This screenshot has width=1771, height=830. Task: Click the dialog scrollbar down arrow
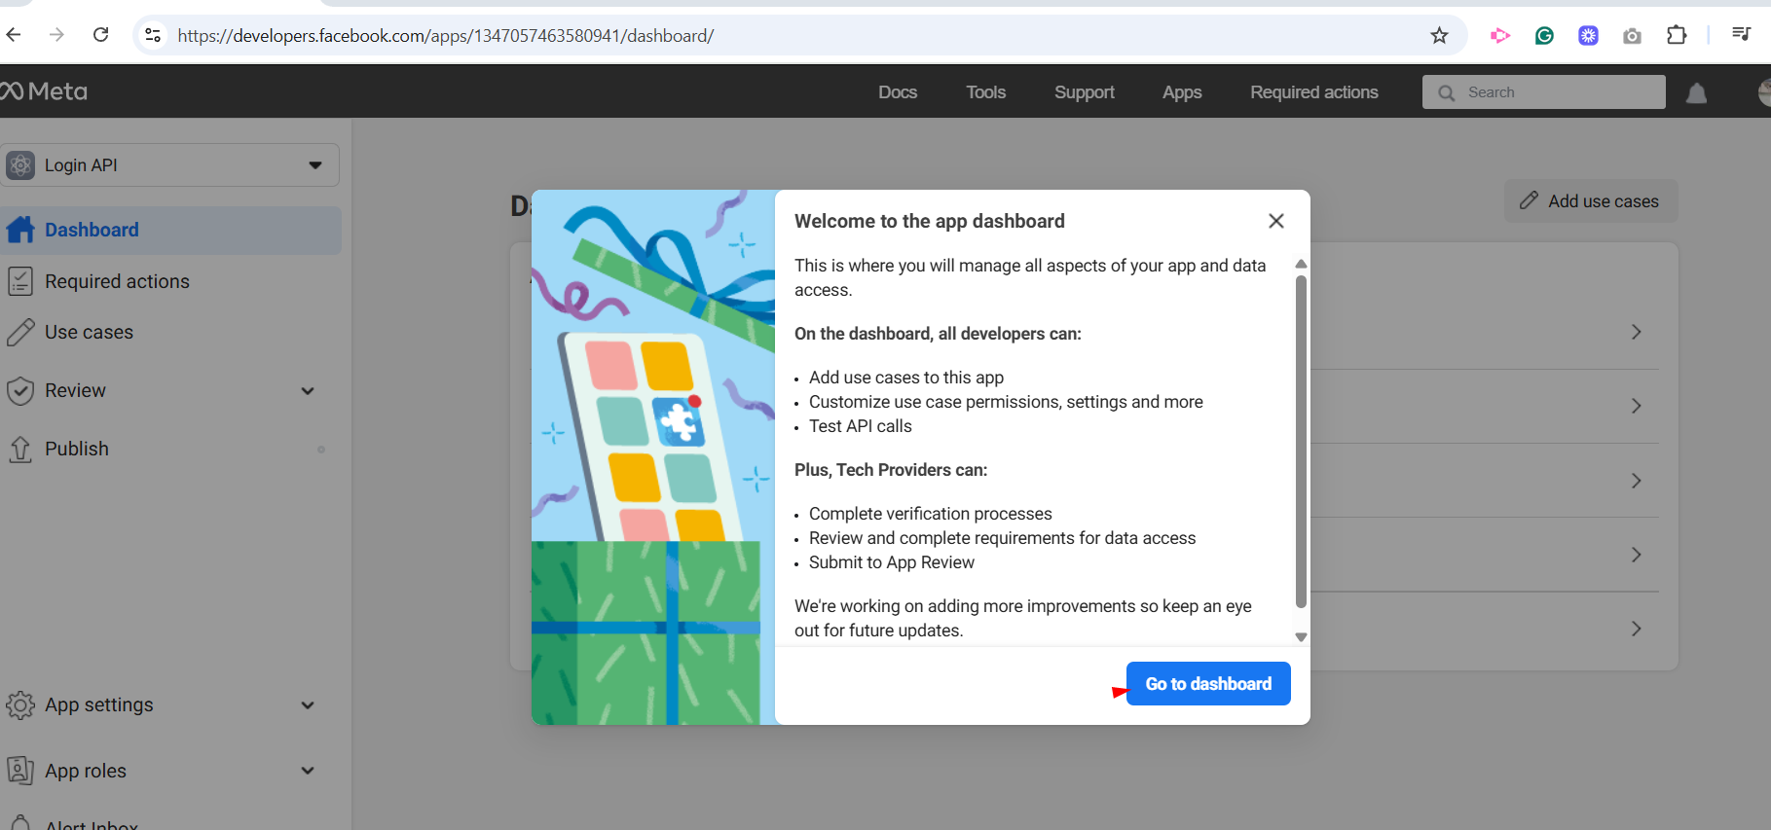pyautogui.click(x=1301, y=637)
